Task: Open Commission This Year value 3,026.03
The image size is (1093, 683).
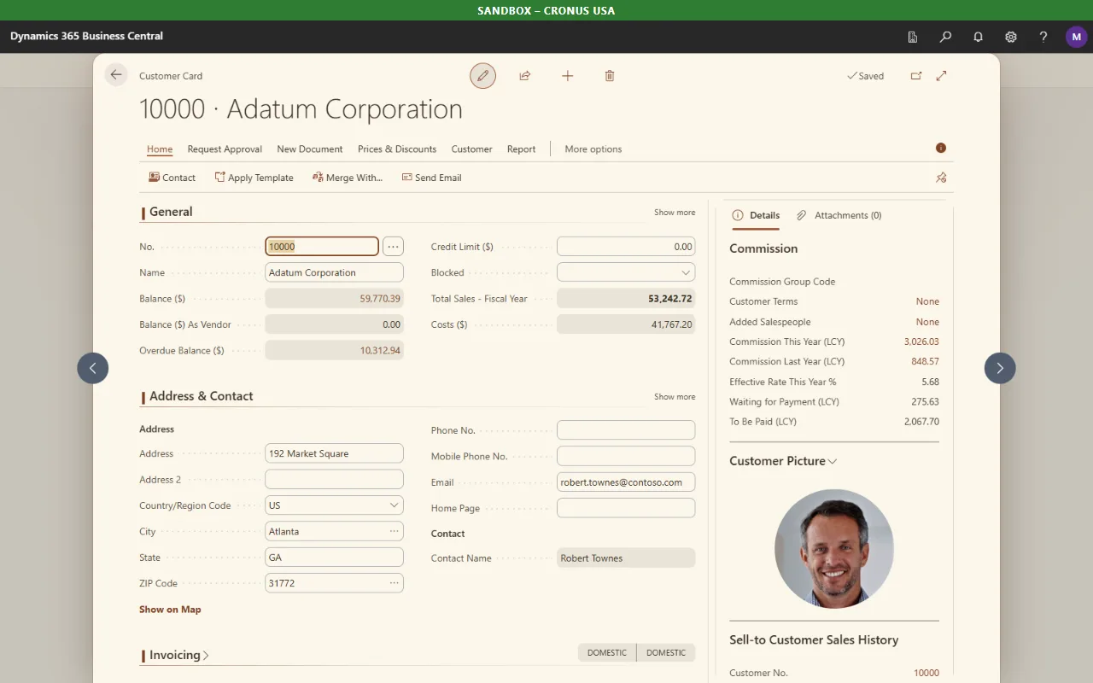Action: tap(921, 341)
